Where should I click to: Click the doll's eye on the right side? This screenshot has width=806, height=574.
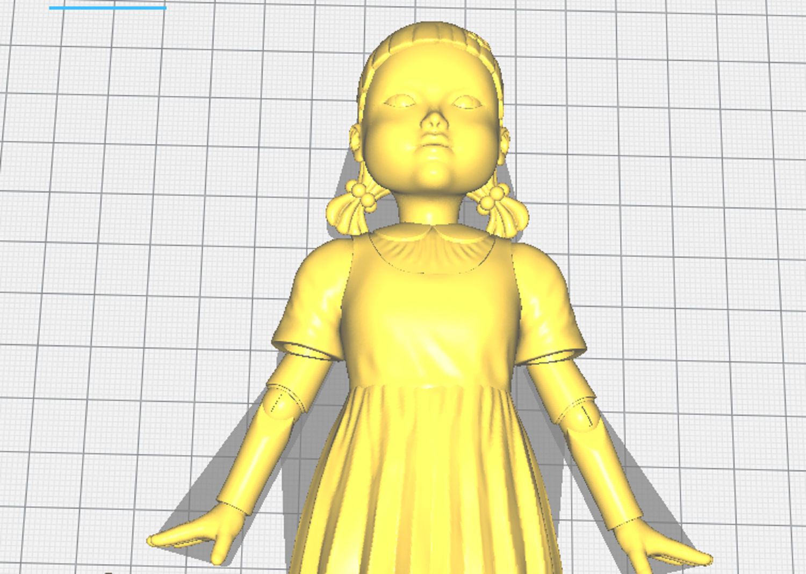[467, 101]
